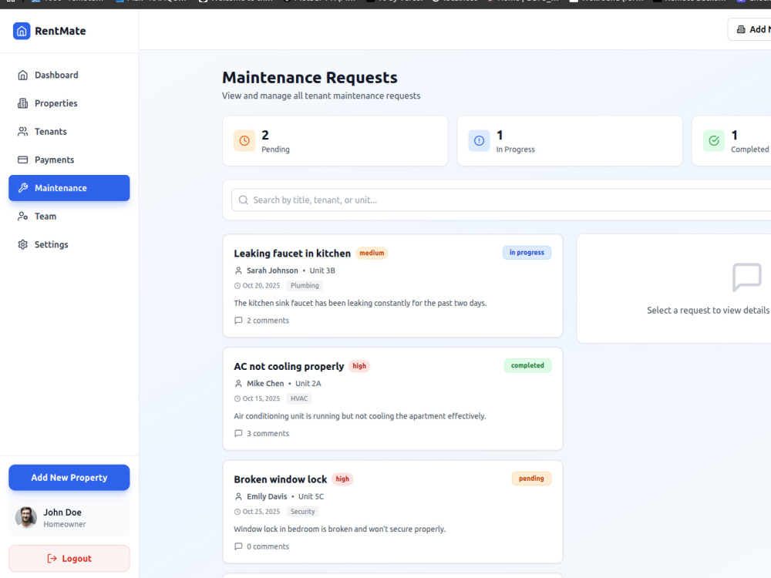
Task: Click the comment icon beside 3 comments
Action: pyautogui.click(x=238, y=433)
